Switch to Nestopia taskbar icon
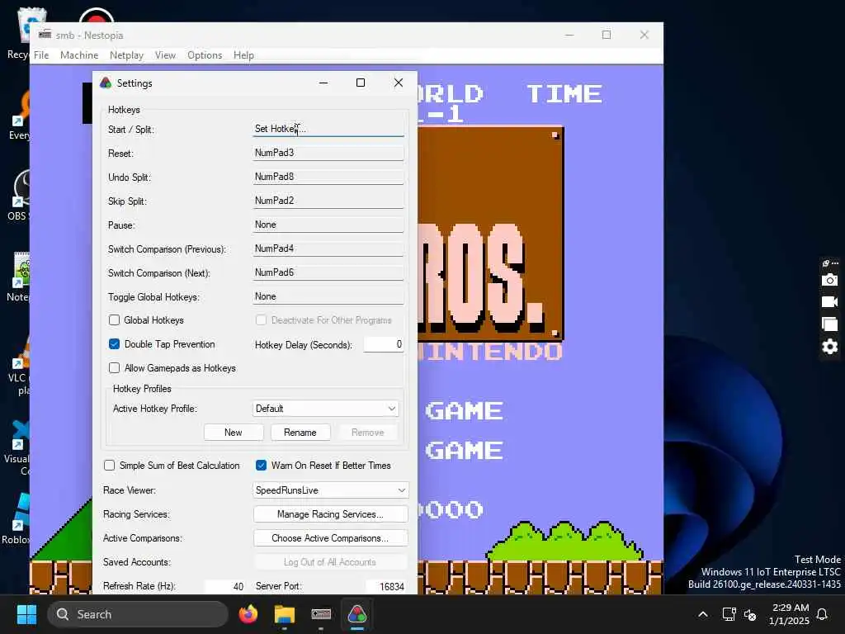The width and height of the screenshot is (845, 634). (x=321, y=614)
